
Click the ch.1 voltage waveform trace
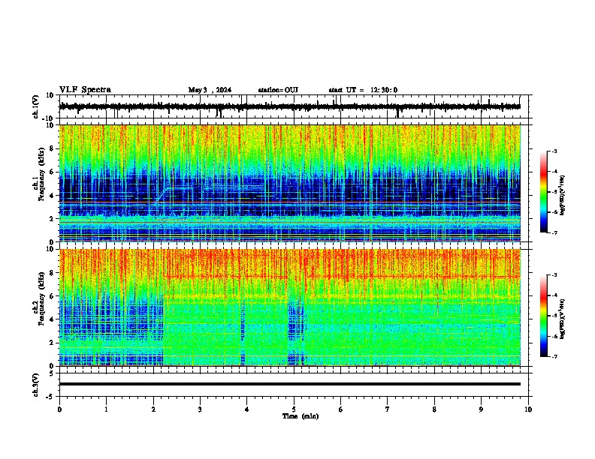click(290, 106)
